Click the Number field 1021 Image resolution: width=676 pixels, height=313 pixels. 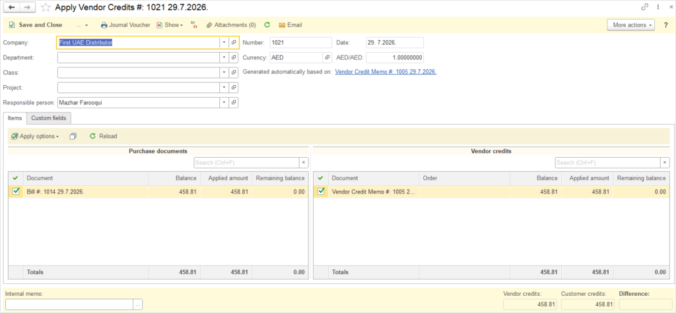300,43
